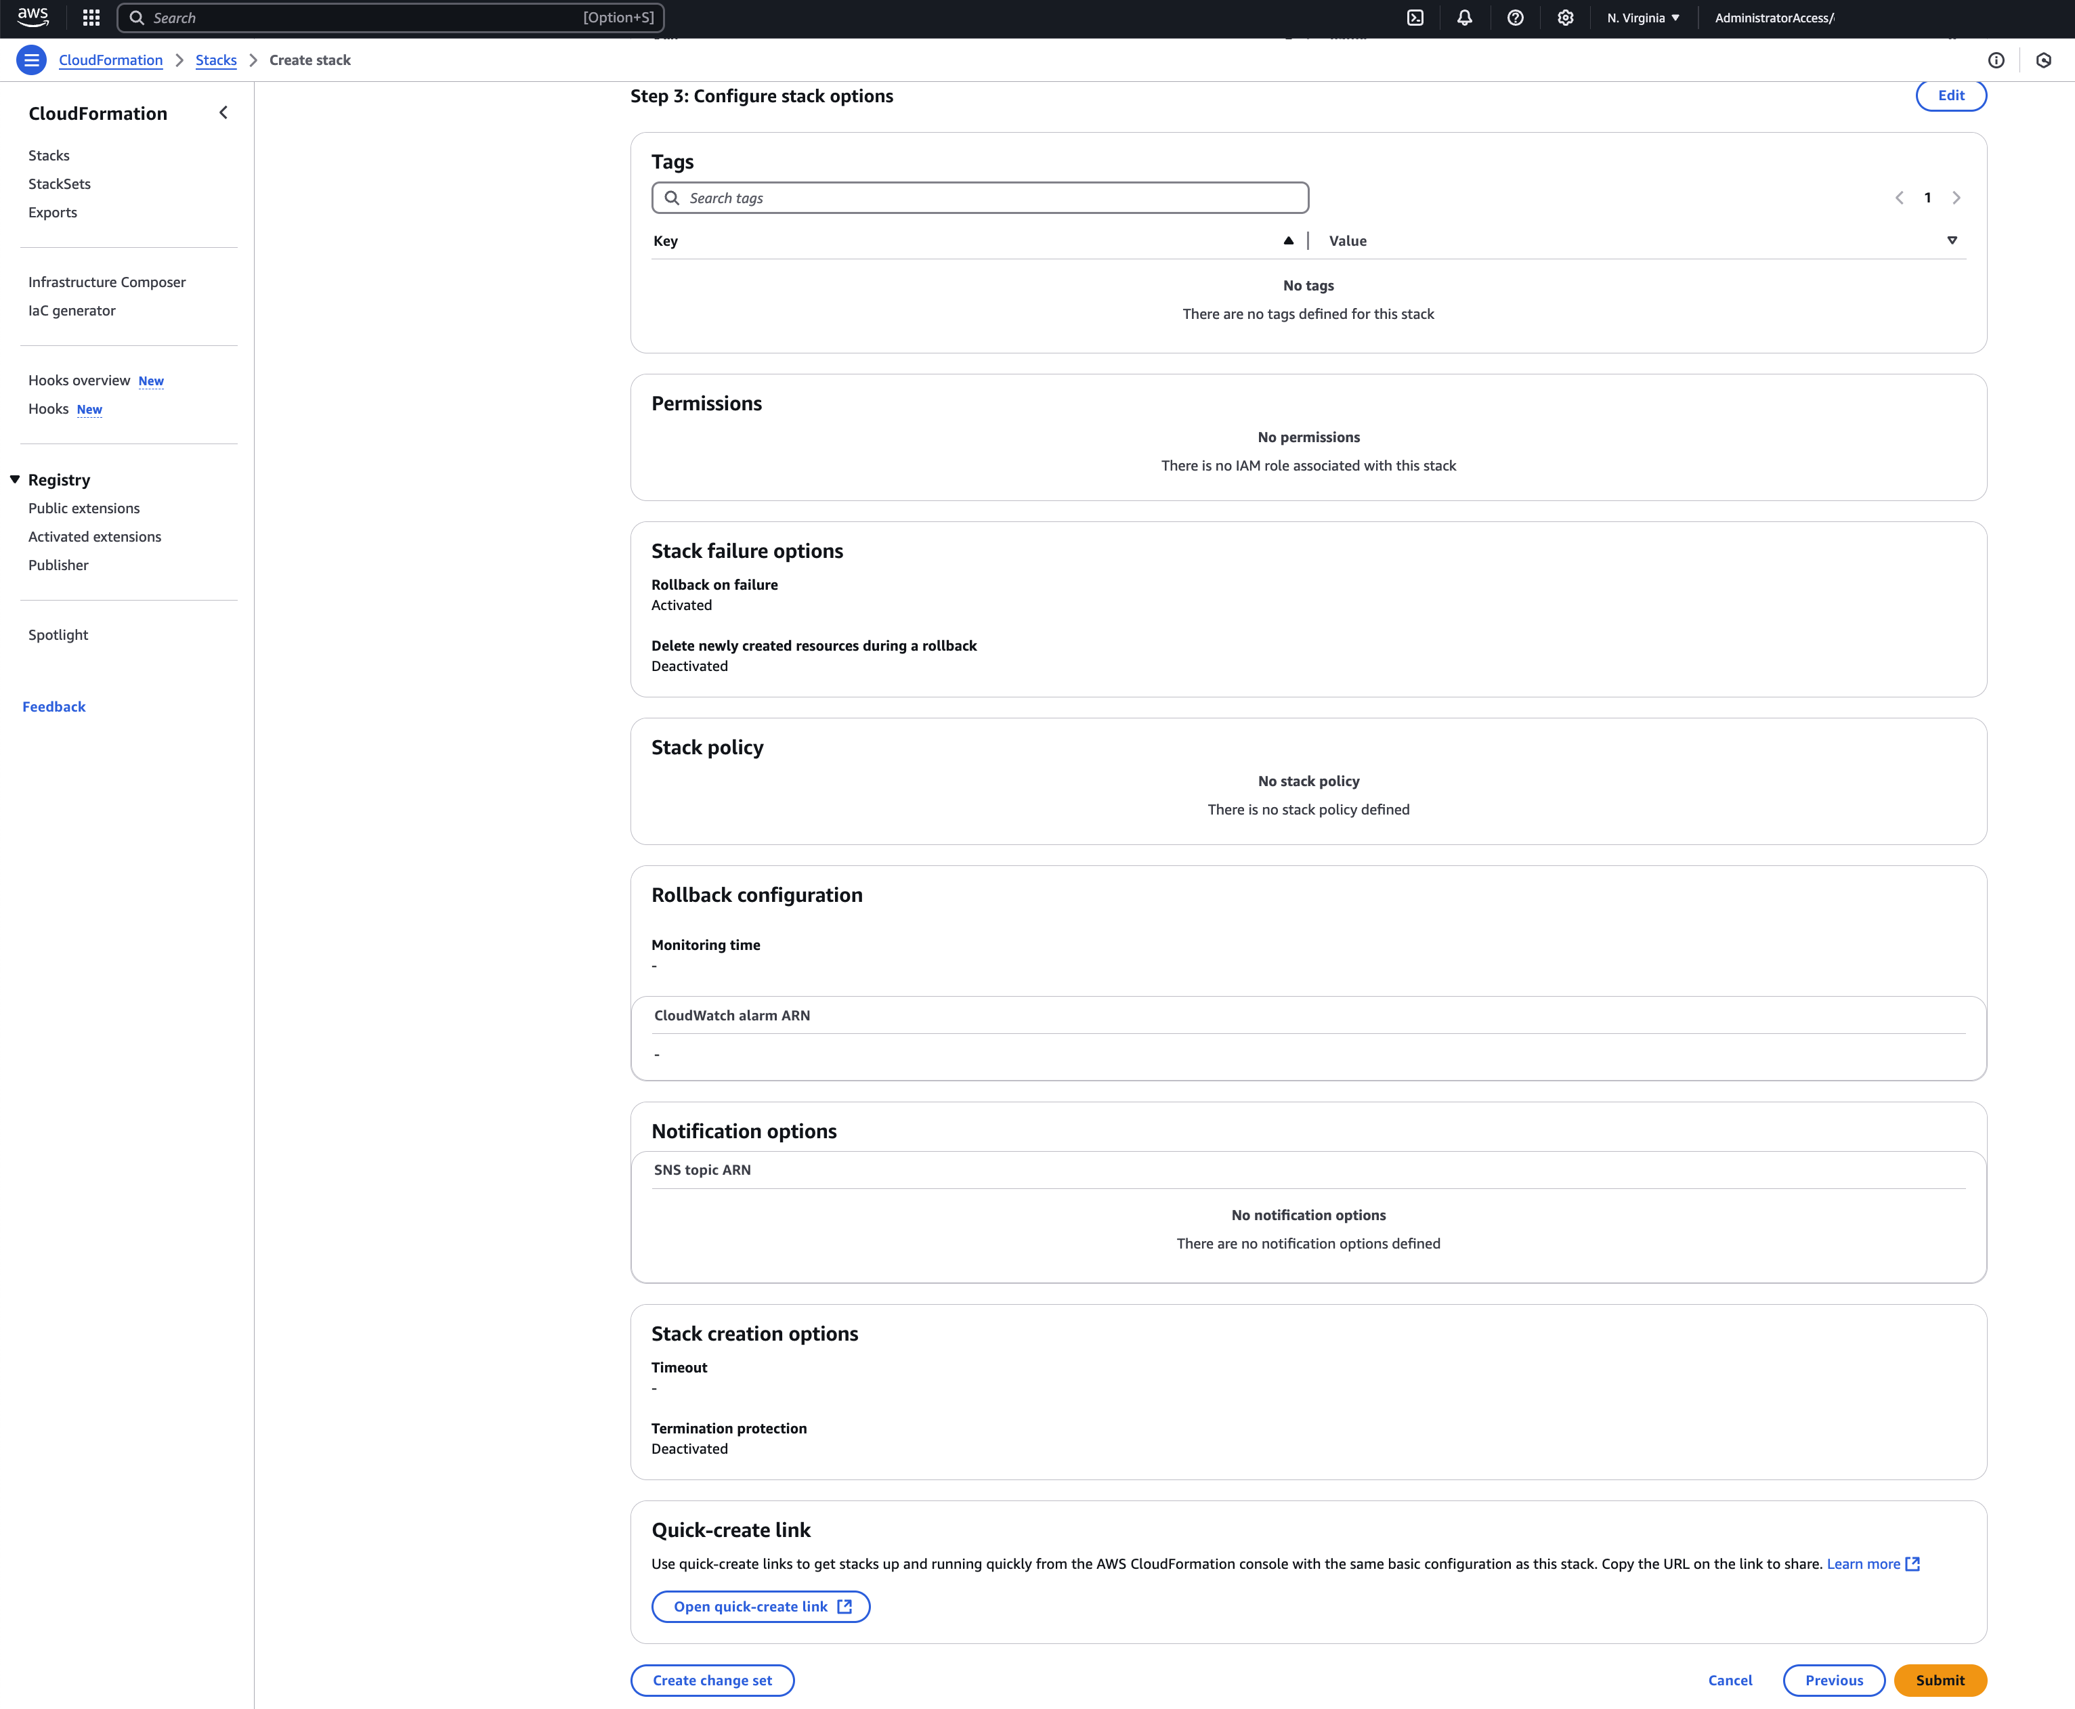This screenshot has width=2075, height=1709.
Task: Click the CloudFormation breadcrumb link
Action: click(110, 60)
